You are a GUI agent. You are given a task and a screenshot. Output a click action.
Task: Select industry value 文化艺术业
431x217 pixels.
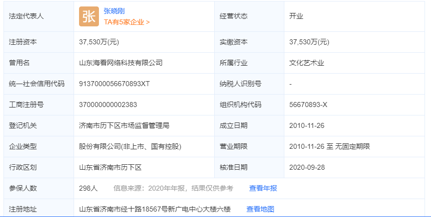coord(307,63)
